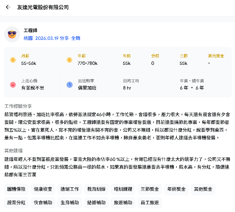The image size is (235, 212).
Task: Select the 年終獎金 benefit tag
Action: tap(176, 189)
